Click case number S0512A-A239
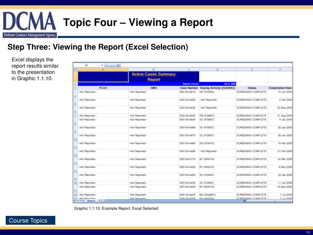The height and width of the screenshot is (235, 313). (187, 108)
